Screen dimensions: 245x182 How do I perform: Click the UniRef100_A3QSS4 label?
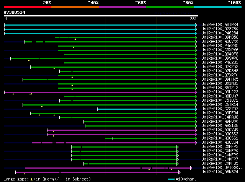[x=220, y=143]
